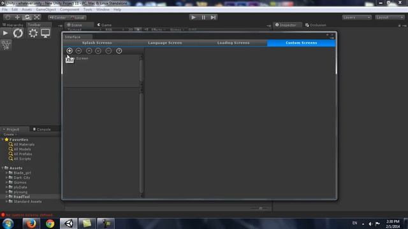The height and width of the screenshot is (229, 408).
Task: Open the Layers dropdown
Action: tap(356, 17)
